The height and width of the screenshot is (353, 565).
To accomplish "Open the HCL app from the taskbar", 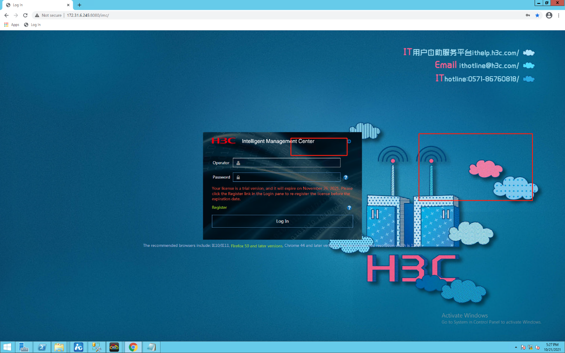I will tap(114, 347).
